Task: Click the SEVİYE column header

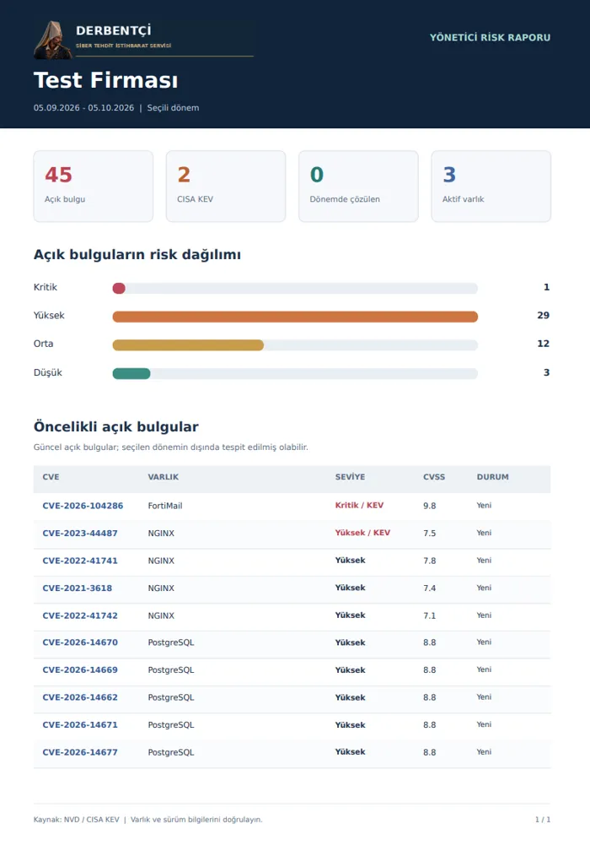Action: click(350, 477)
